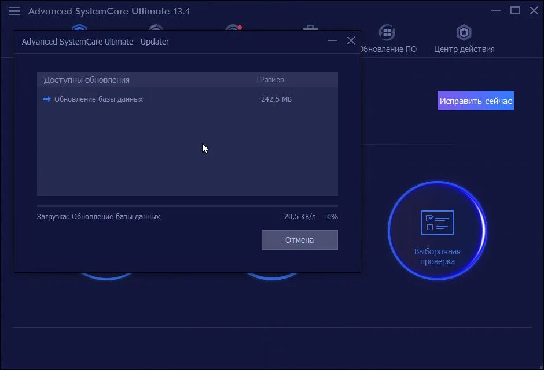Image resolution: width=544 pixels, height=370 pixels.
Task: Click the Advanced SystemCare Ultimate 13.4 title
Action: pos(109,11)
